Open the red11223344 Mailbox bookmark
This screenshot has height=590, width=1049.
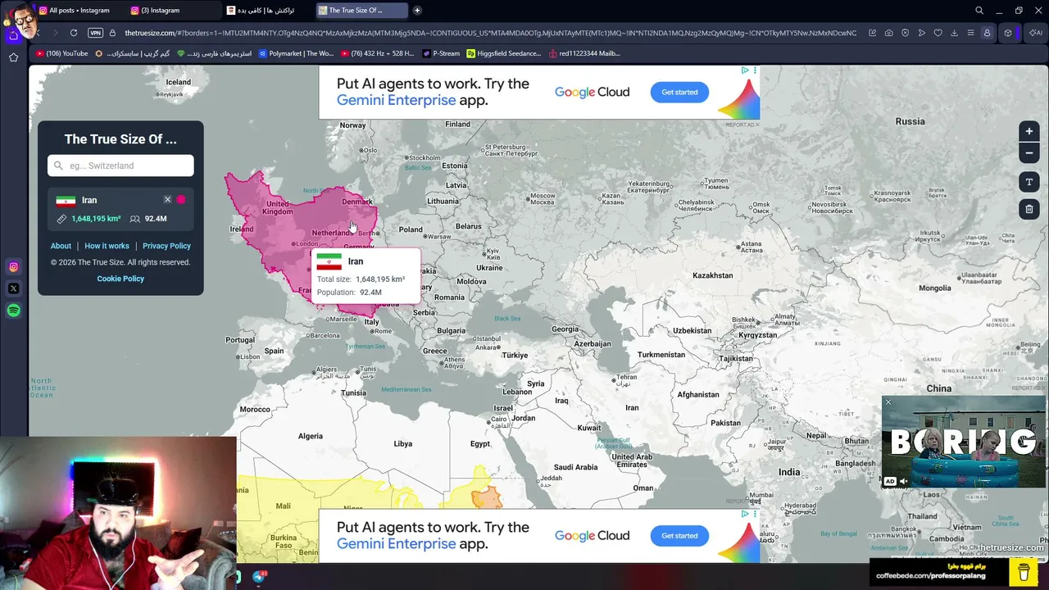(x=585, y=53)
